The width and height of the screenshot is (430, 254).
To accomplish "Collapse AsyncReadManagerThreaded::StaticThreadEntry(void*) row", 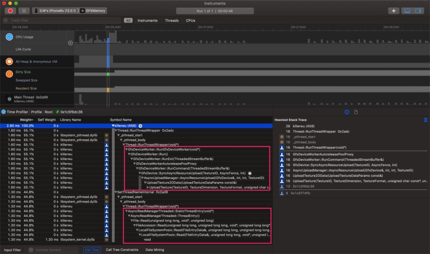I will pos(126,211).
